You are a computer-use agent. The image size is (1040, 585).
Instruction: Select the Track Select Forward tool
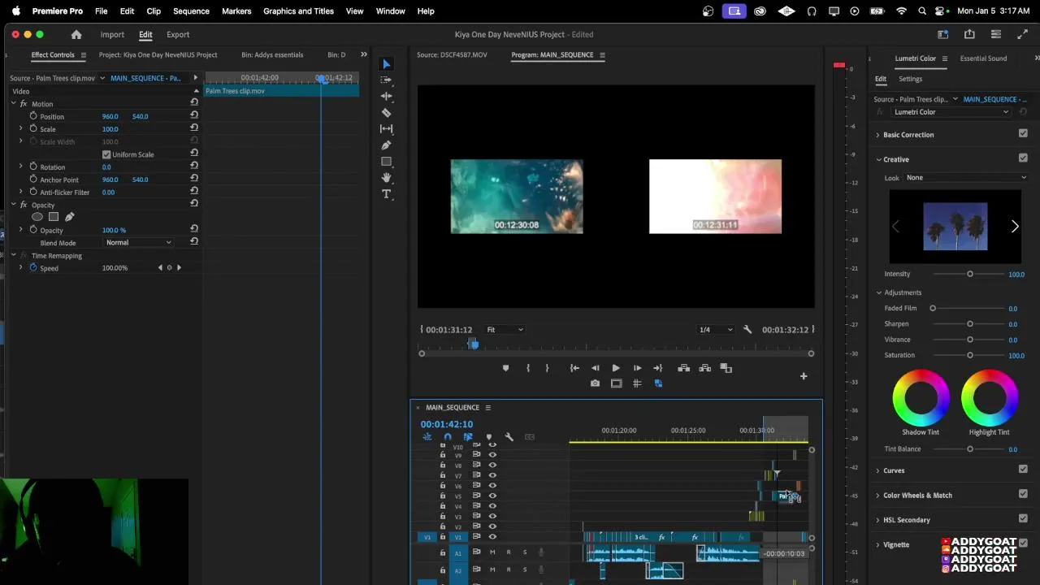pyautogui.click(x=387, y=80)
